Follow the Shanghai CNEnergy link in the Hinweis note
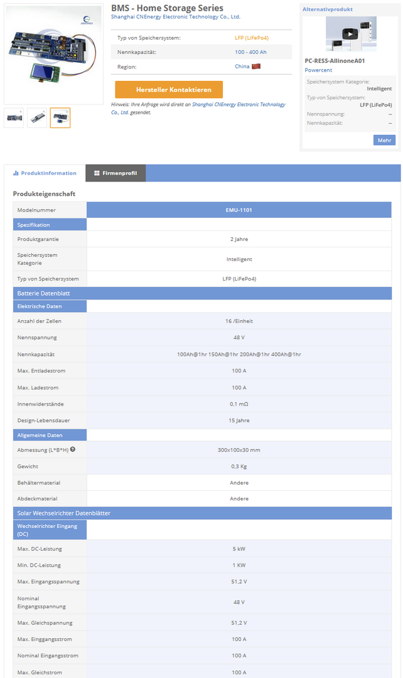 point(198,108)
